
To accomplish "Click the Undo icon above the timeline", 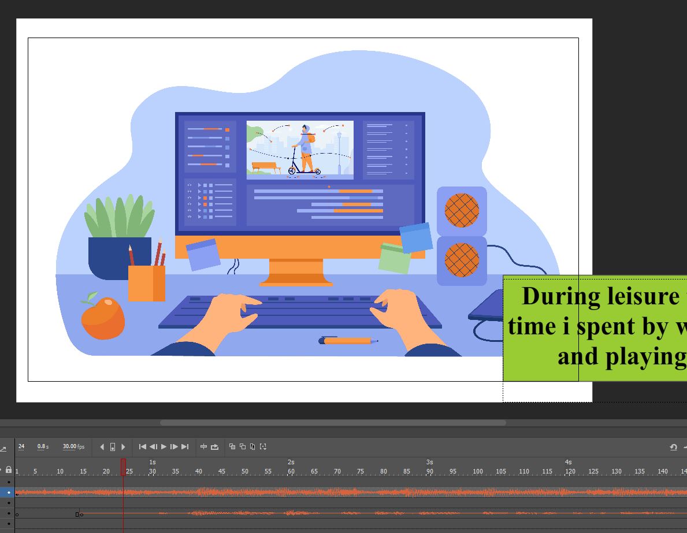I will 674,446.
